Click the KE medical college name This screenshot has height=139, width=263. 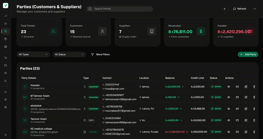[41, 129]
